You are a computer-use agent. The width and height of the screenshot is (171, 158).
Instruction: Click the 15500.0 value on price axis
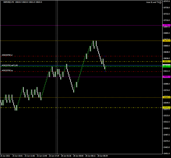point(166,128)
